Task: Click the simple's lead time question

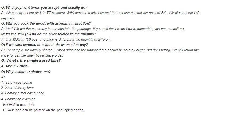Action: click(31, 61)
